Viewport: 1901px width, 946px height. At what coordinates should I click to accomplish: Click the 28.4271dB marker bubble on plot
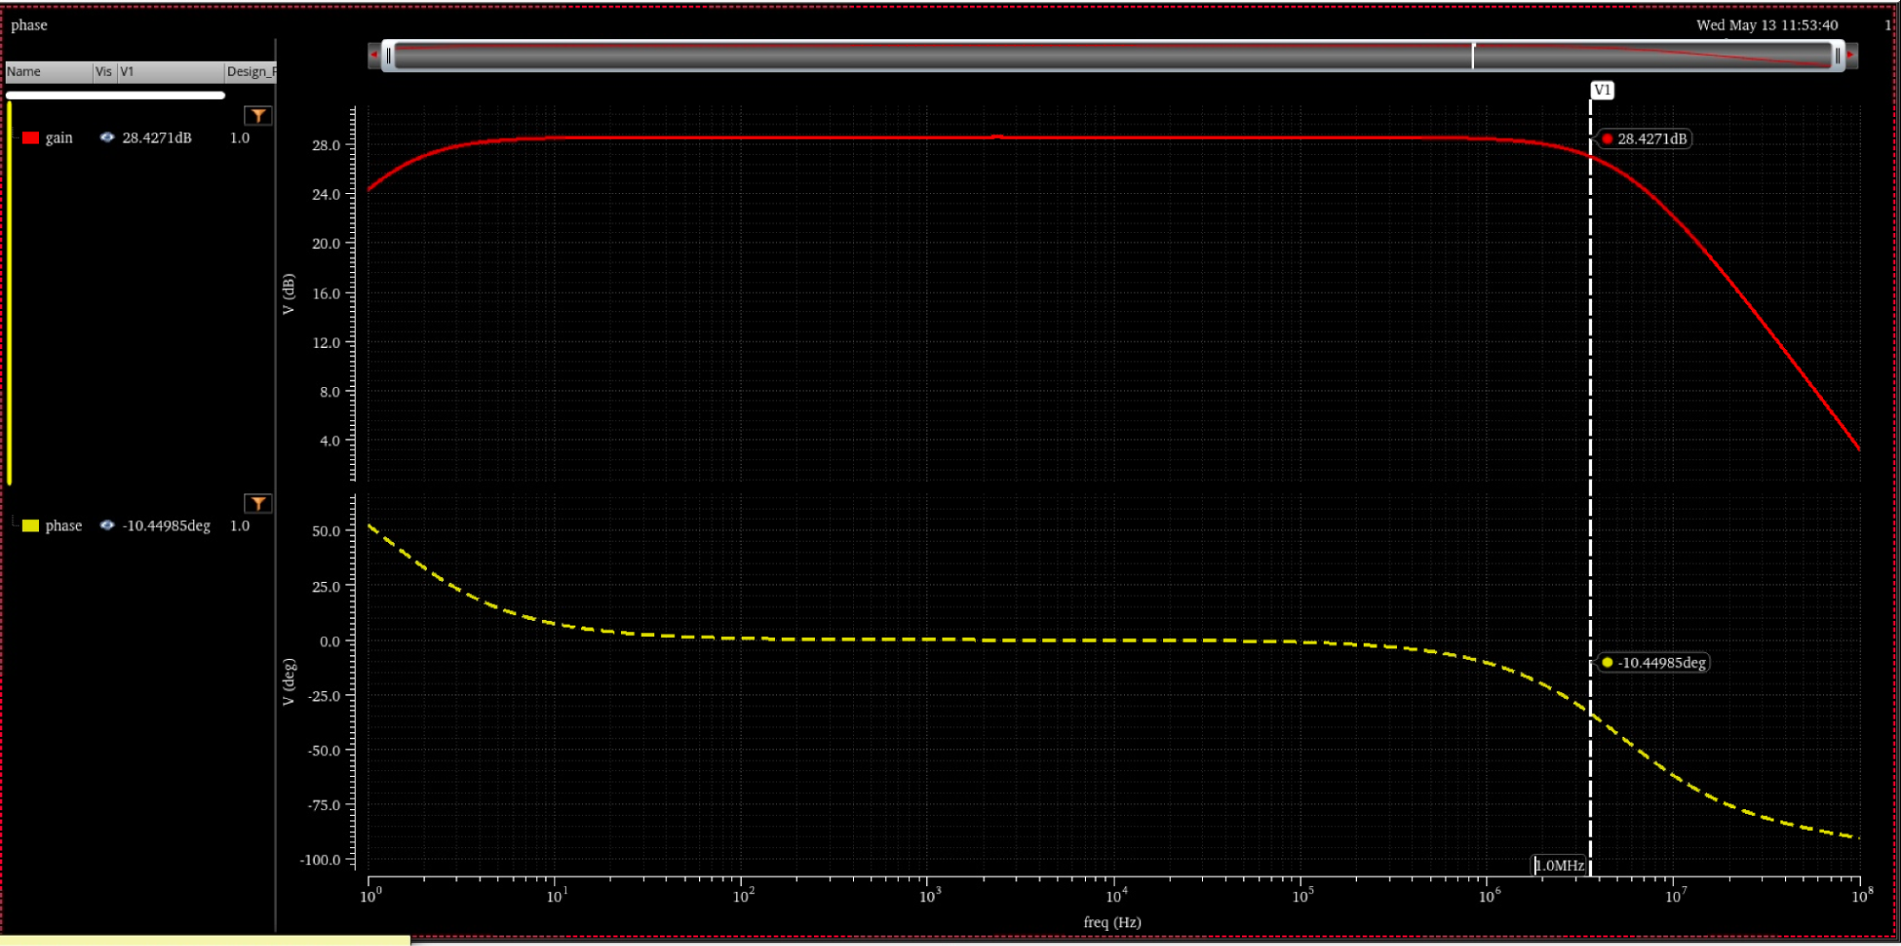[1644, 139]
